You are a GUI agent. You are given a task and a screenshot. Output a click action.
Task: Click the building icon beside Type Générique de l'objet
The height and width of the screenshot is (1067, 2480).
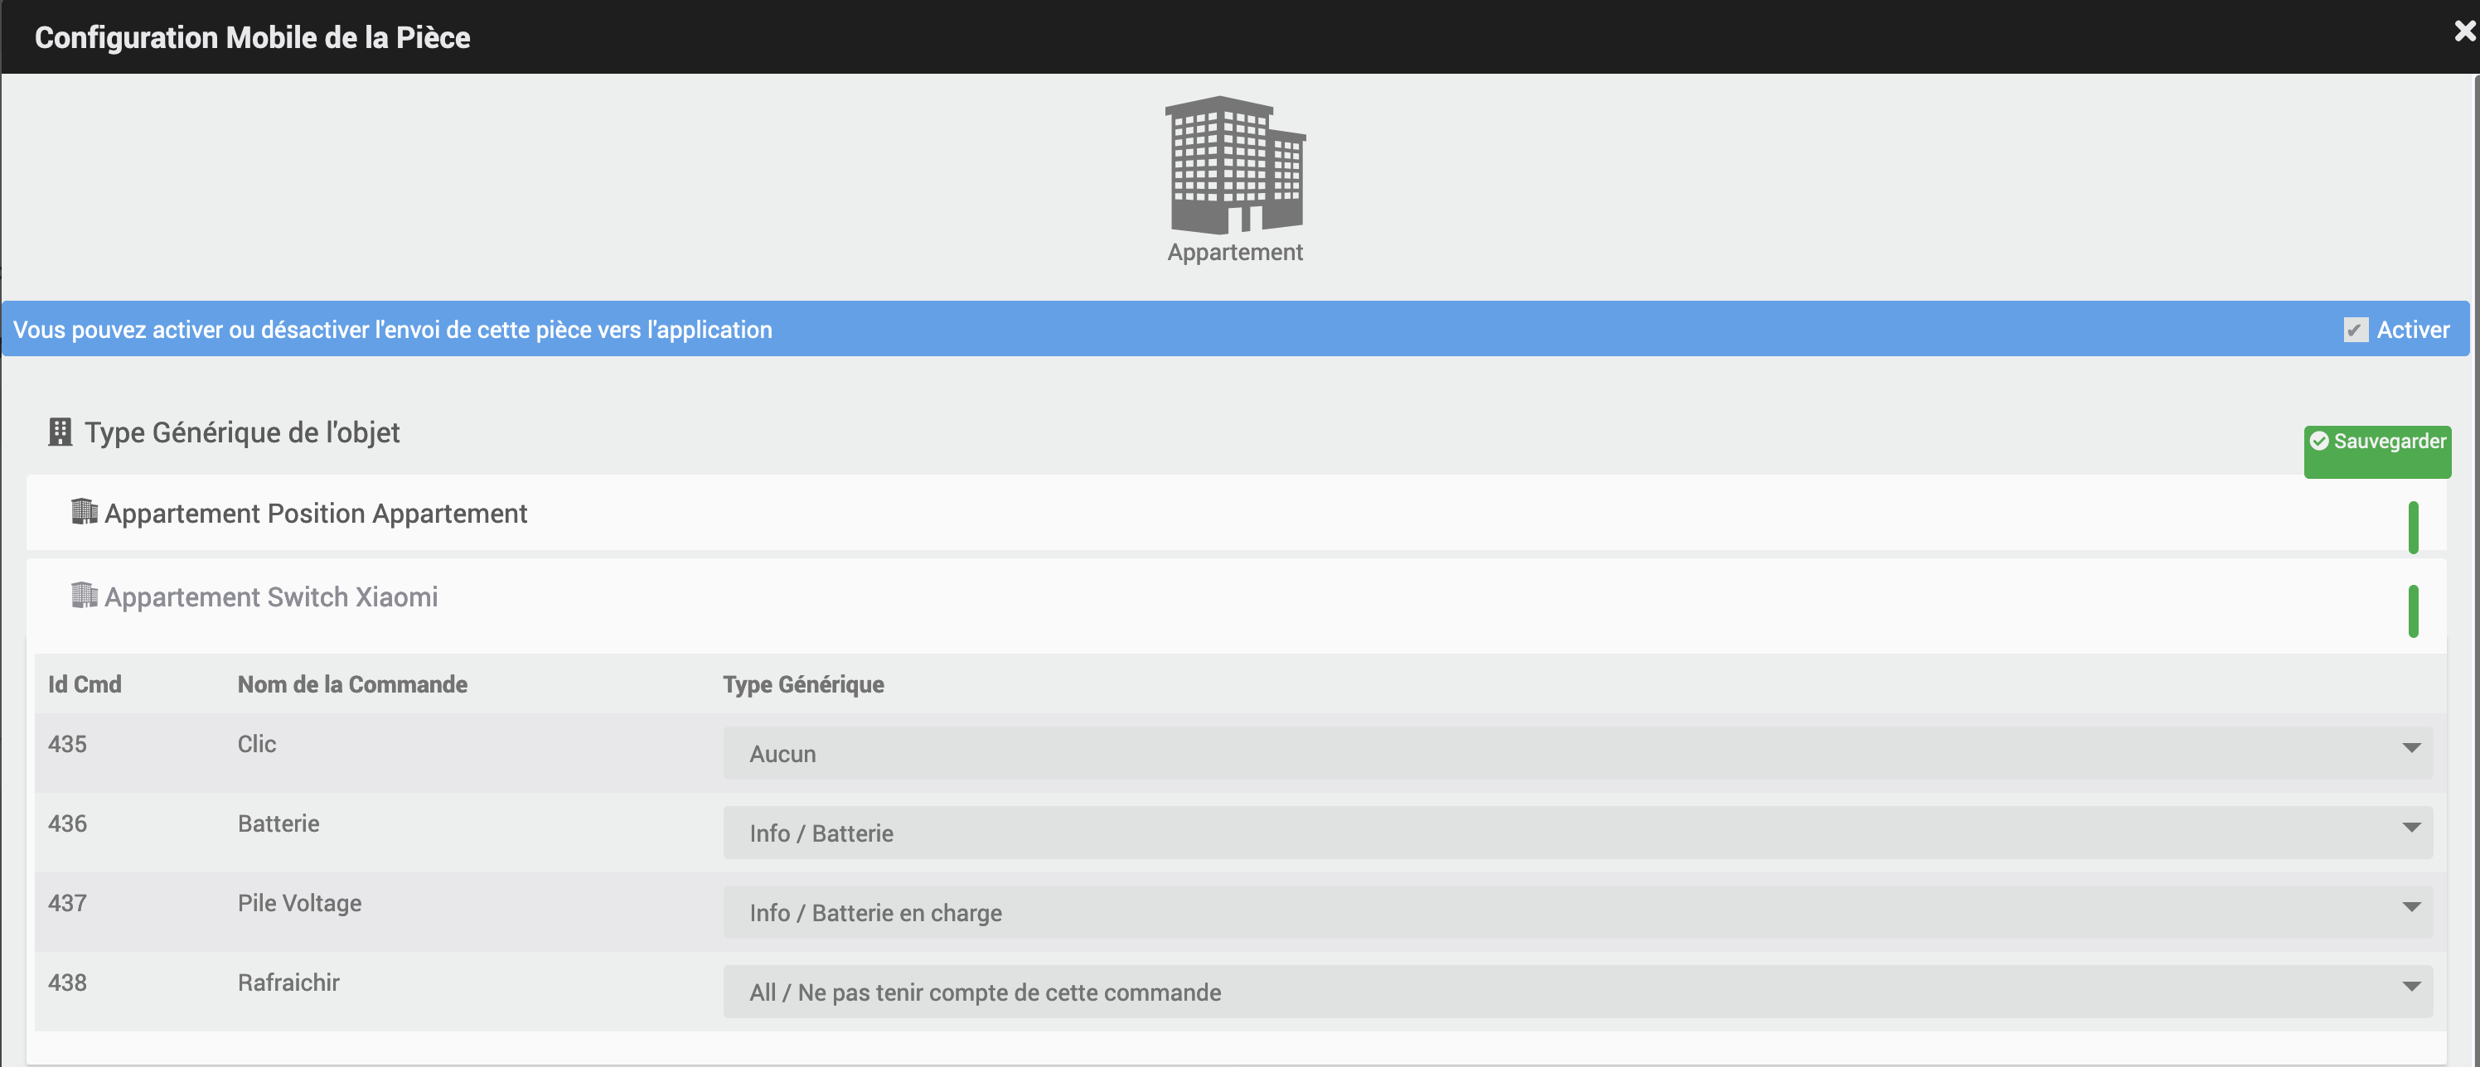(x=61, y=432)
